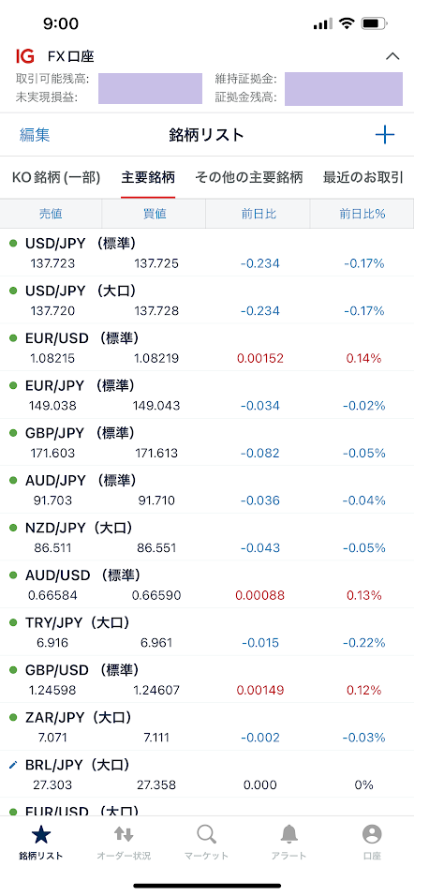
Task: Open マーケット search icon
Action: point(206,835)
